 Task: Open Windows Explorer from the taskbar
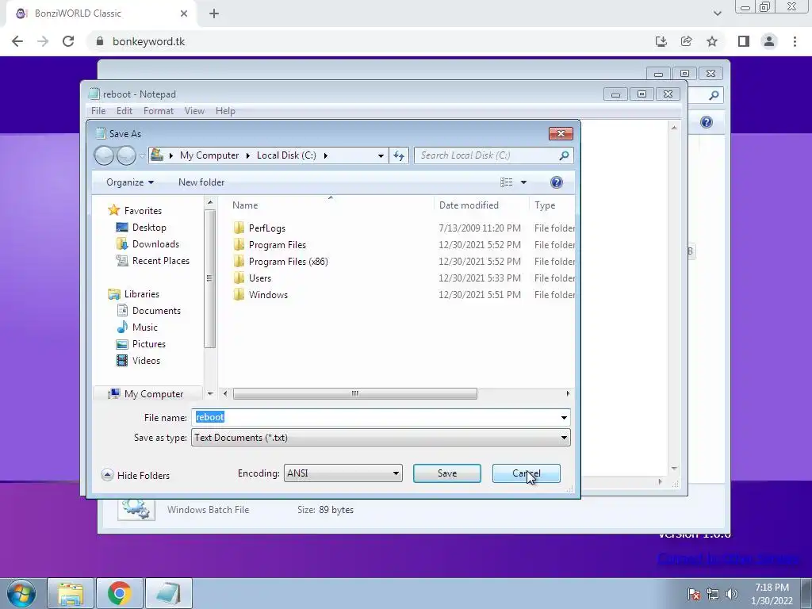point(71,593)
